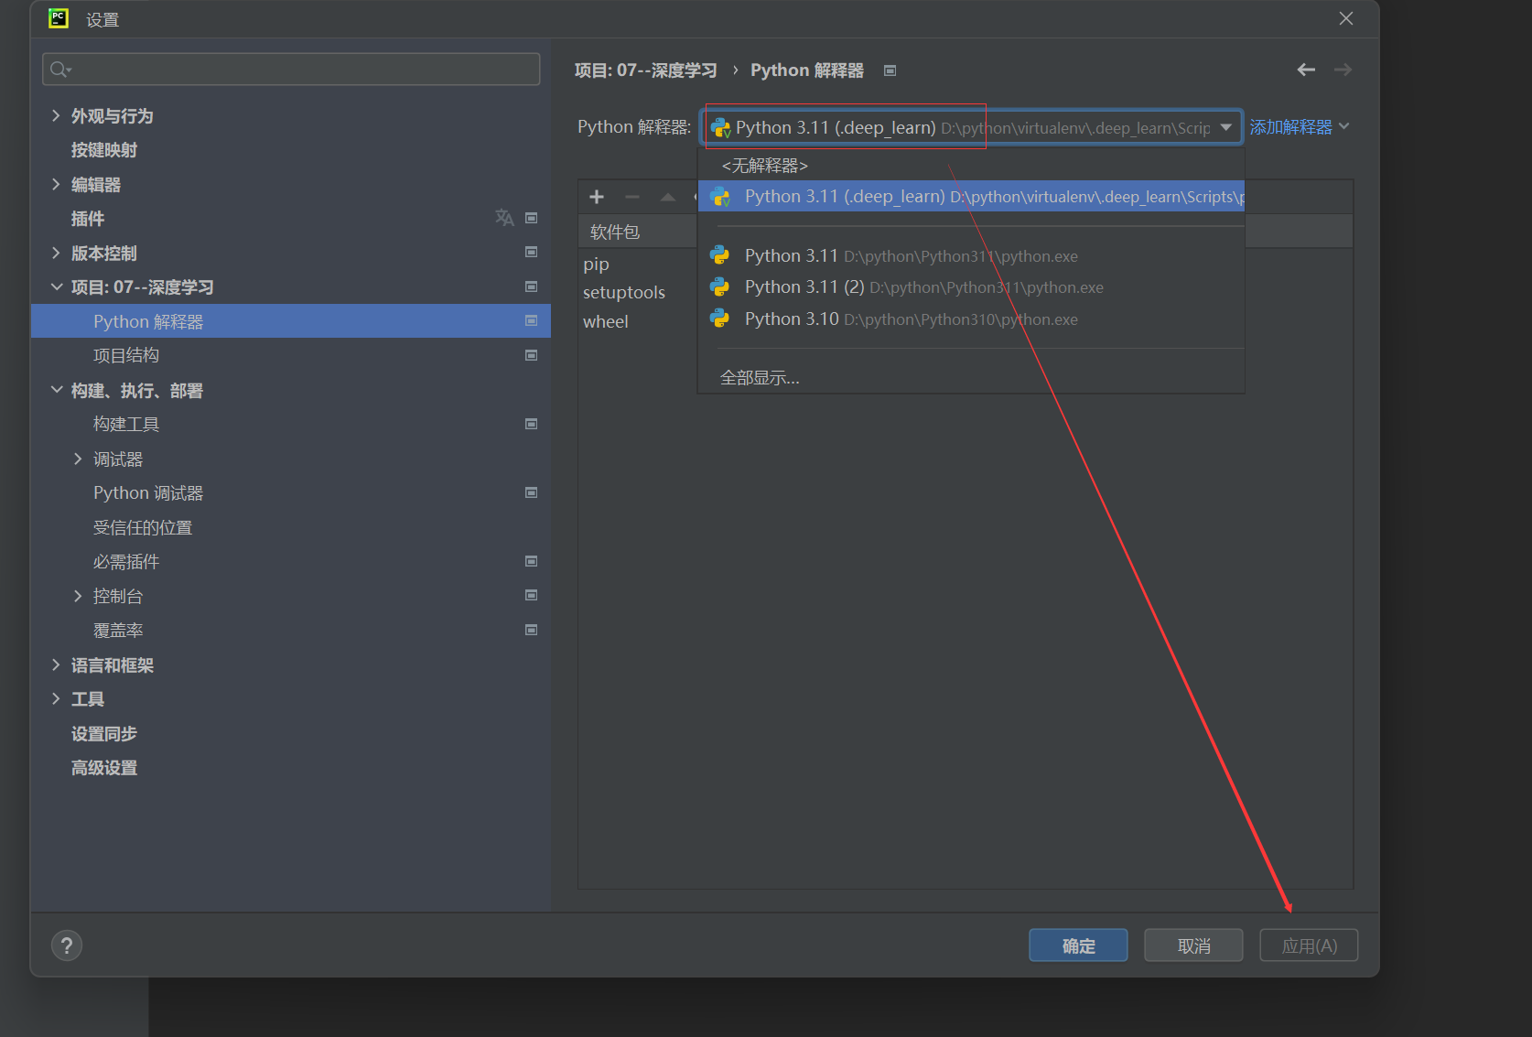Open 高级设置 page
Image resolution: width=1532 pixels, height=1037 pixels.
click(104, 767)
